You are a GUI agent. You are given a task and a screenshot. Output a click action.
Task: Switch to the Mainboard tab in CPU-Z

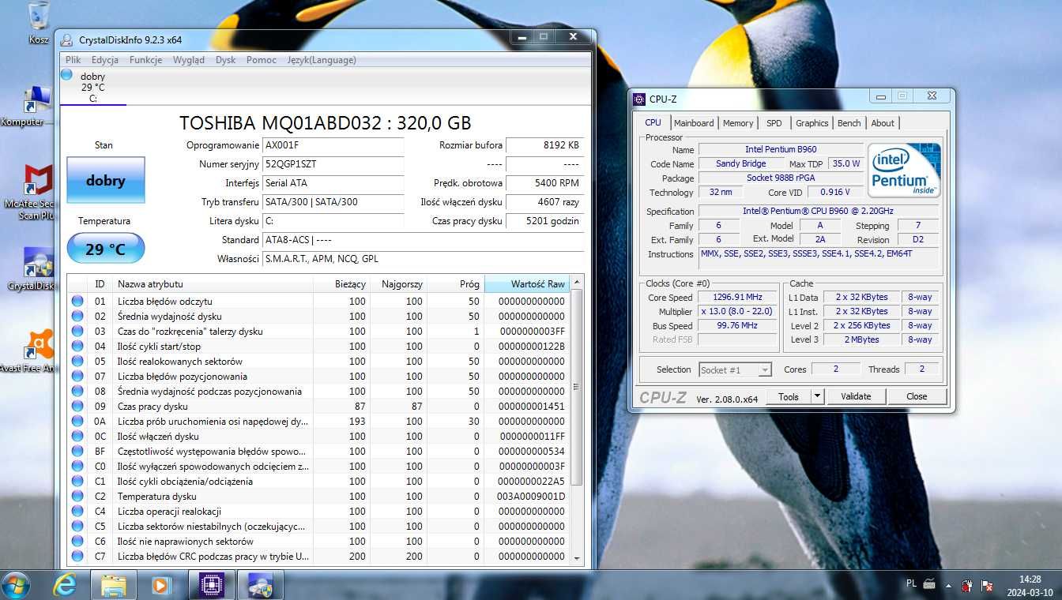pos(694,123)
